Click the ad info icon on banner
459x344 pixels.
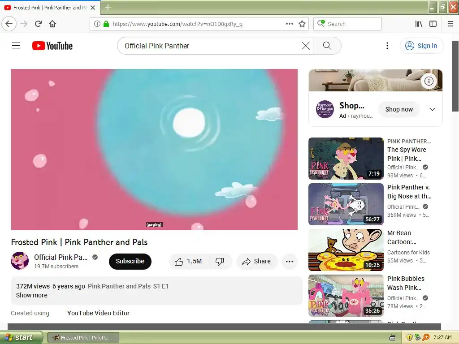(429, 81)
